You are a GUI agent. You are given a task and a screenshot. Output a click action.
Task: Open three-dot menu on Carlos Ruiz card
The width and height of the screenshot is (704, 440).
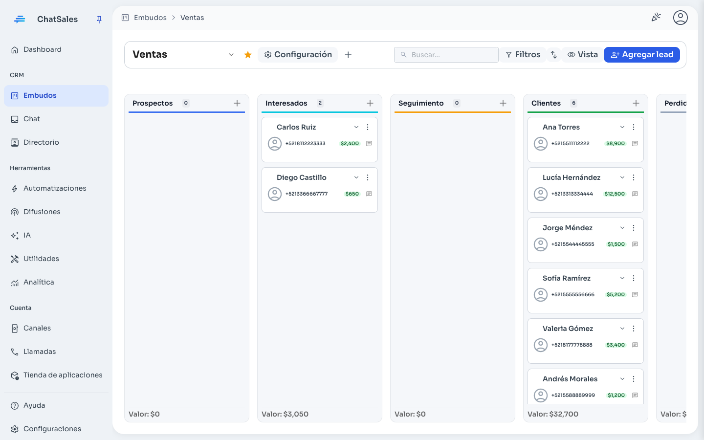pos(368,127)
